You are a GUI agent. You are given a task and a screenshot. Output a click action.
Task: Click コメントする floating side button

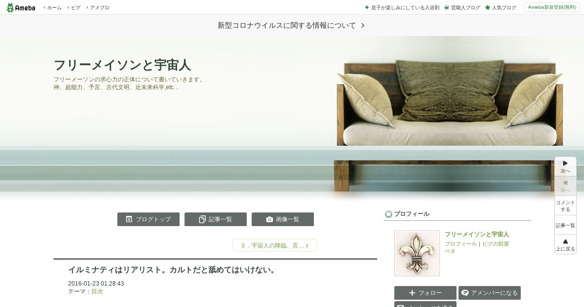click(x=566, y=206)
